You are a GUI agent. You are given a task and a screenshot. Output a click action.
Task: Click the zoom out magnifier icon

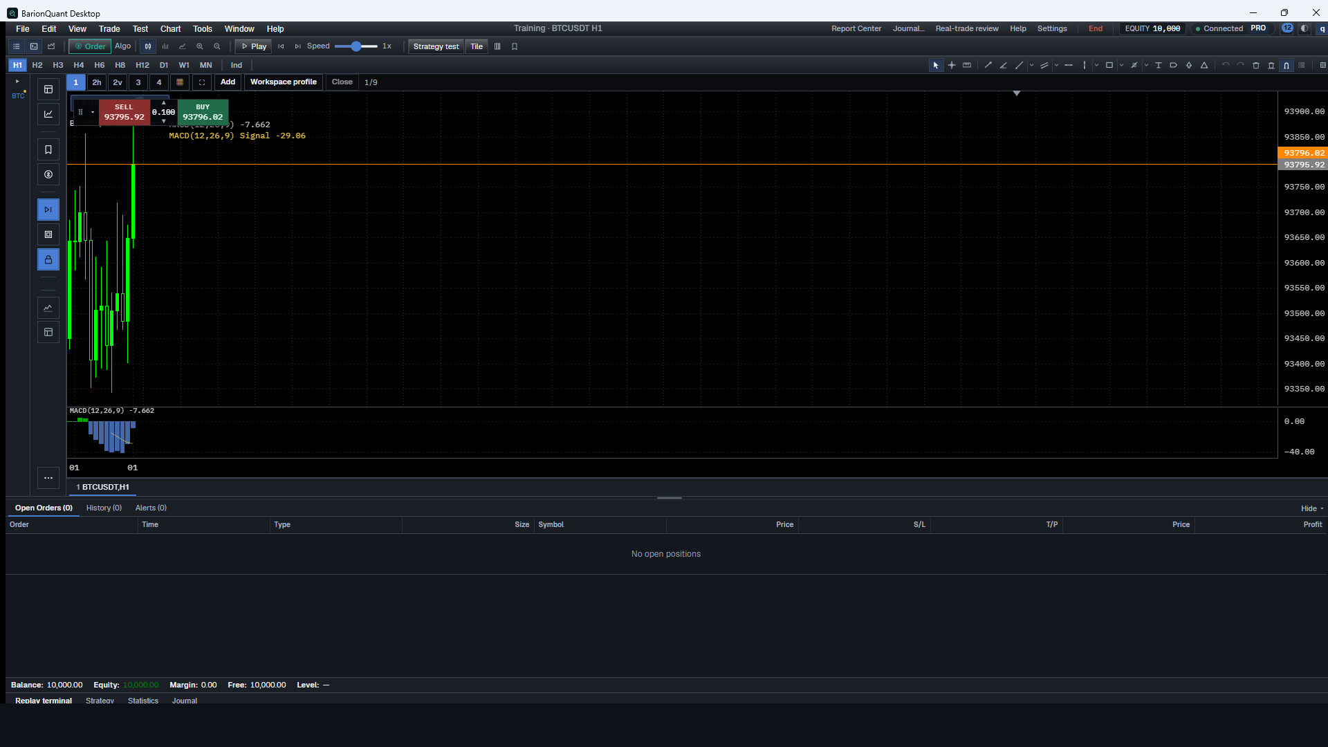click(x=217, y=46)
